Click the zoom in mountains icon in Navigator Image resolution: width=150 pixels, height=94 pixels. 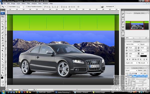146,38
